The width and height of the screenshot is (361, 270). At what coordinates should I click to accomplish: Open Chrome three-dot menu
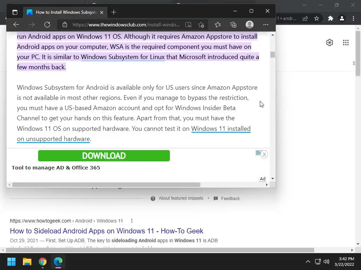tap(353, 18)
